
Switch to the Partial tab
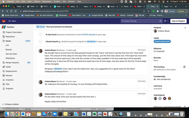pos(126,7)
